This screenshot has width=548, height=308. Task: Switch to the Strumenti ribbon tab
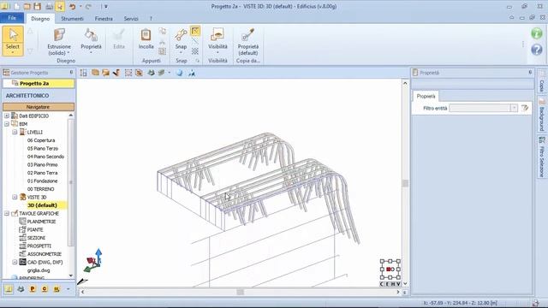coord(72,19)
